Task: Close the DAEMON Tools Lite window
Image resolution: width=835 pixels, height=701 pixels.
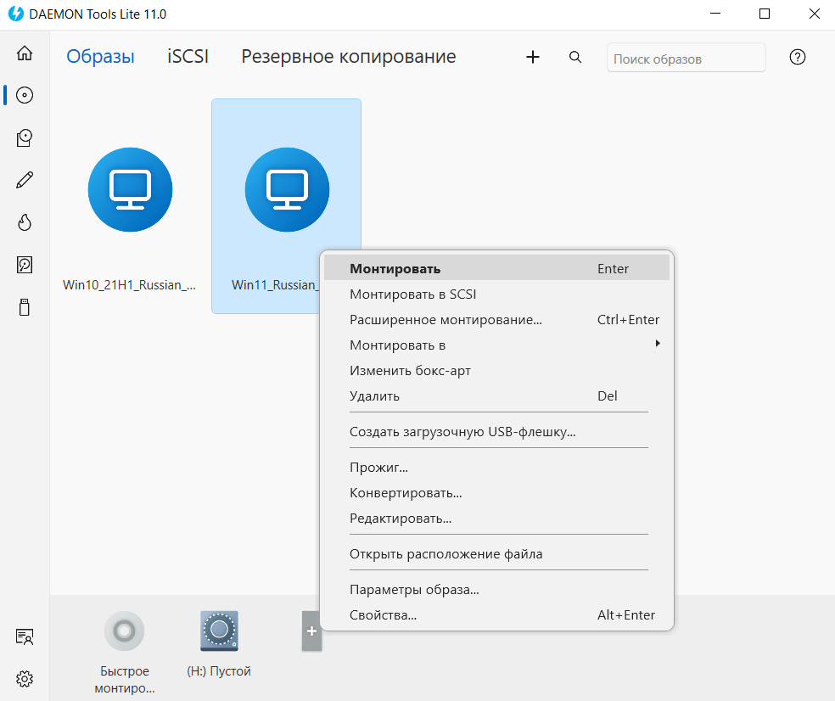Action: 814,14
